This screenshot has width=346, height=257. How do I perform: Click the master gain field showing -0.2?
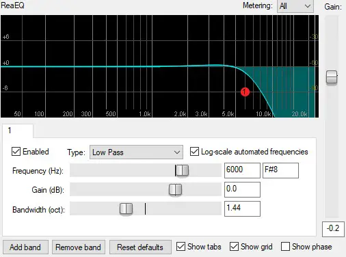[x=333, y=229]
